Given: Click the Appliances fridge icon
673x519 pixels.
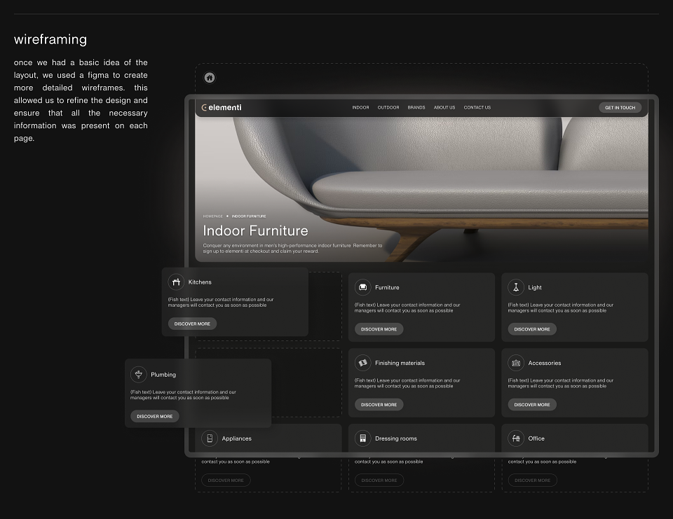Looking at the screenshot, I should point(210,438).
